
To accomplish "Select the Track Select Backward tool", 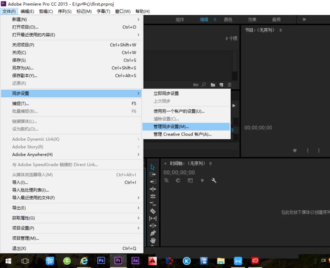I will (x=153, y=182).
